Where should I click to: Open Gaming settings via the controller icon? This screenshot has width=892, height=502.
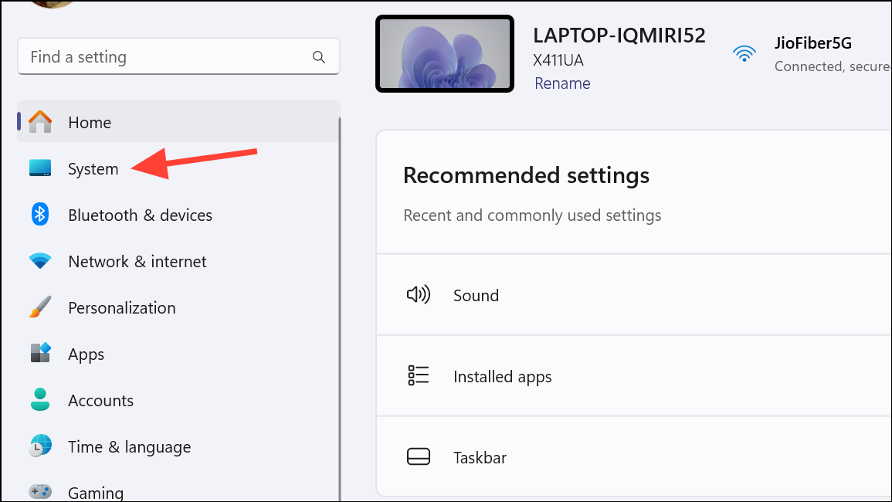[39, 490]
